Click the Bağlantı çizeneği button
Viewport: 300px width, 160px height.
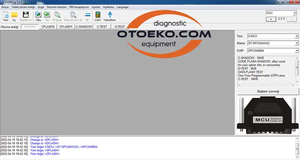268,92
